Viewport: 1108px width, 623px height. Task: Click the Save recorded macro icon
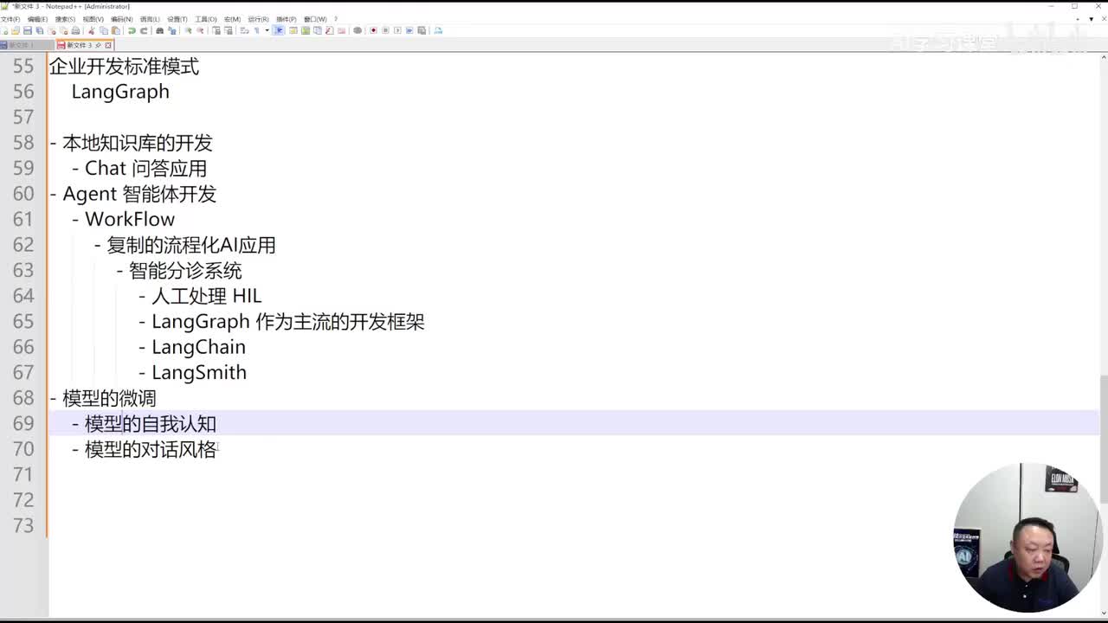[422, 30]
